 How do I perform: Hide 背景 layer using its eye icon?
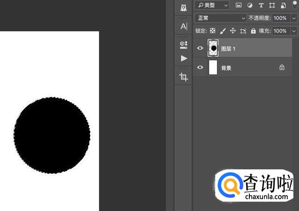click(x=200, y=67)
